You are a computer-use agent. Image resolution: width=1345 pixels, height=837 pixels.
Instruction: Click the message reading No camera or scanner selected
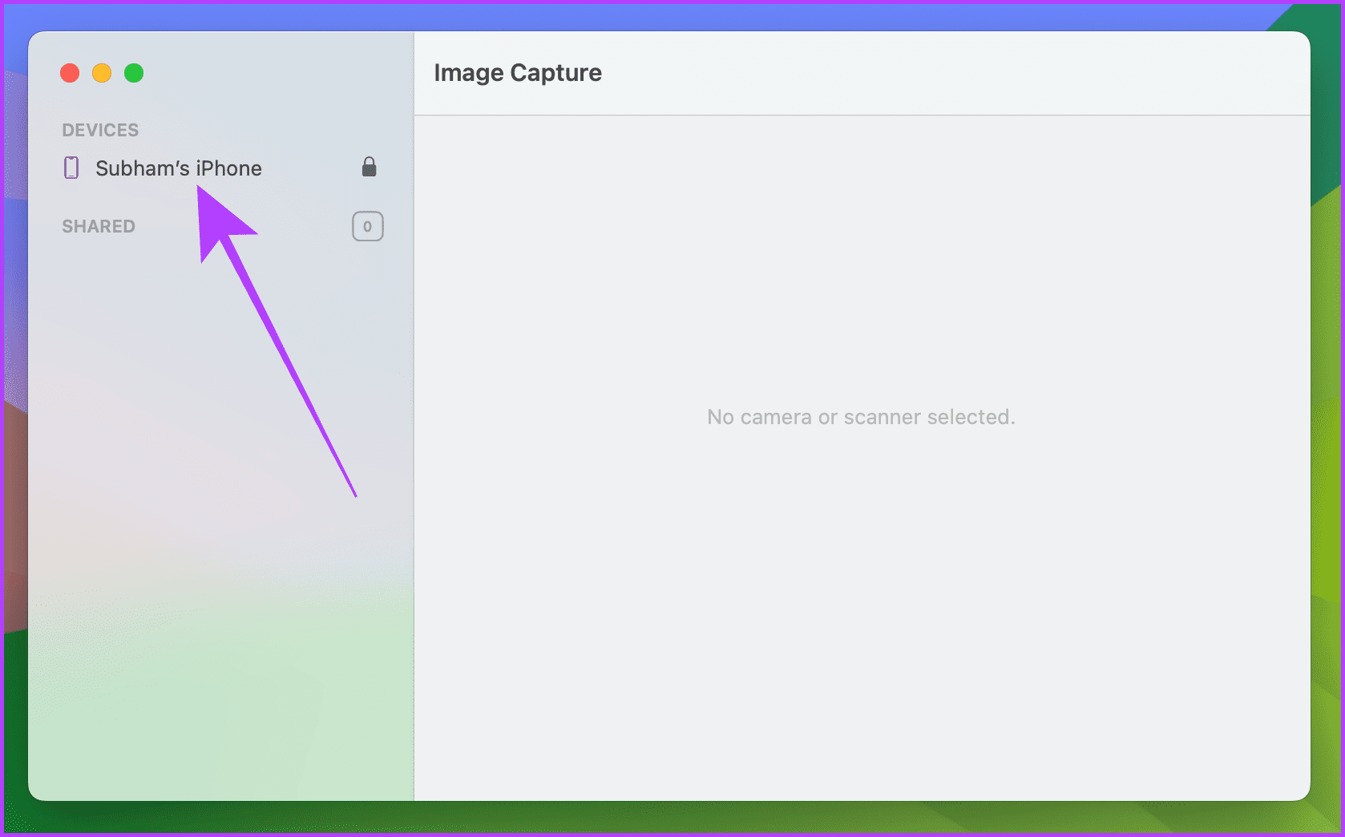tap(860, 417)
